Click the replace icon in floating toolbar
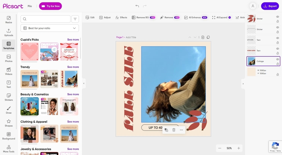This screenshot has width=282, height=155. pos(166,130)
